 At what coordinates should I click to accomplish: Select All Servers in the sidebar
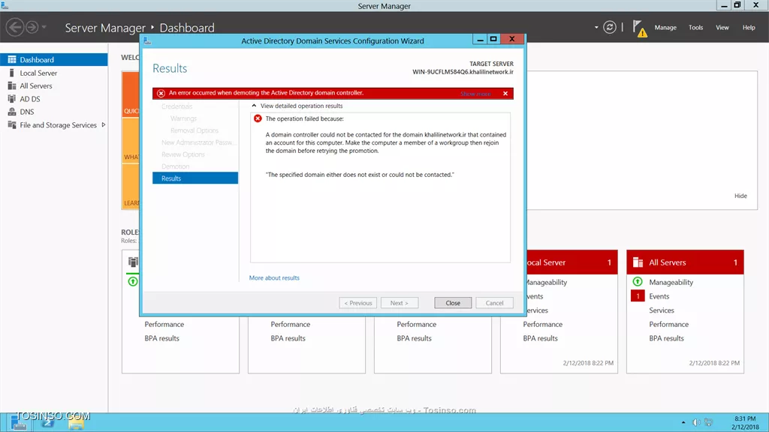click(x=36, y=86)
